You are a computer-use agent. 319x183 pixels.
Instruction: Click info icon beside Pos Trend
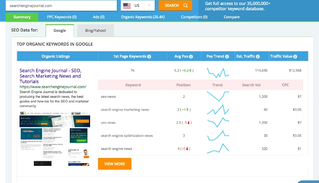point(227,56)
